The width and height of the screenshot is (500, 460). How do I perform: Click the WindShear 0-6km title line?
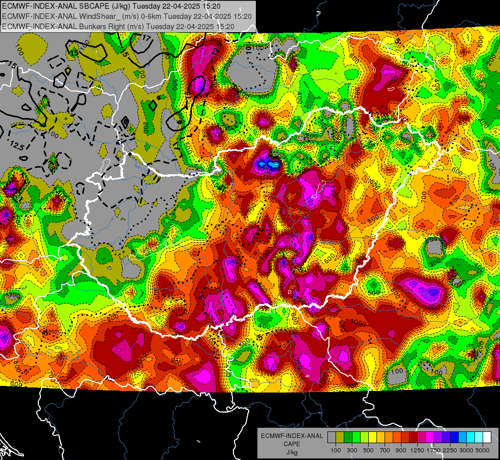point(127,16)
